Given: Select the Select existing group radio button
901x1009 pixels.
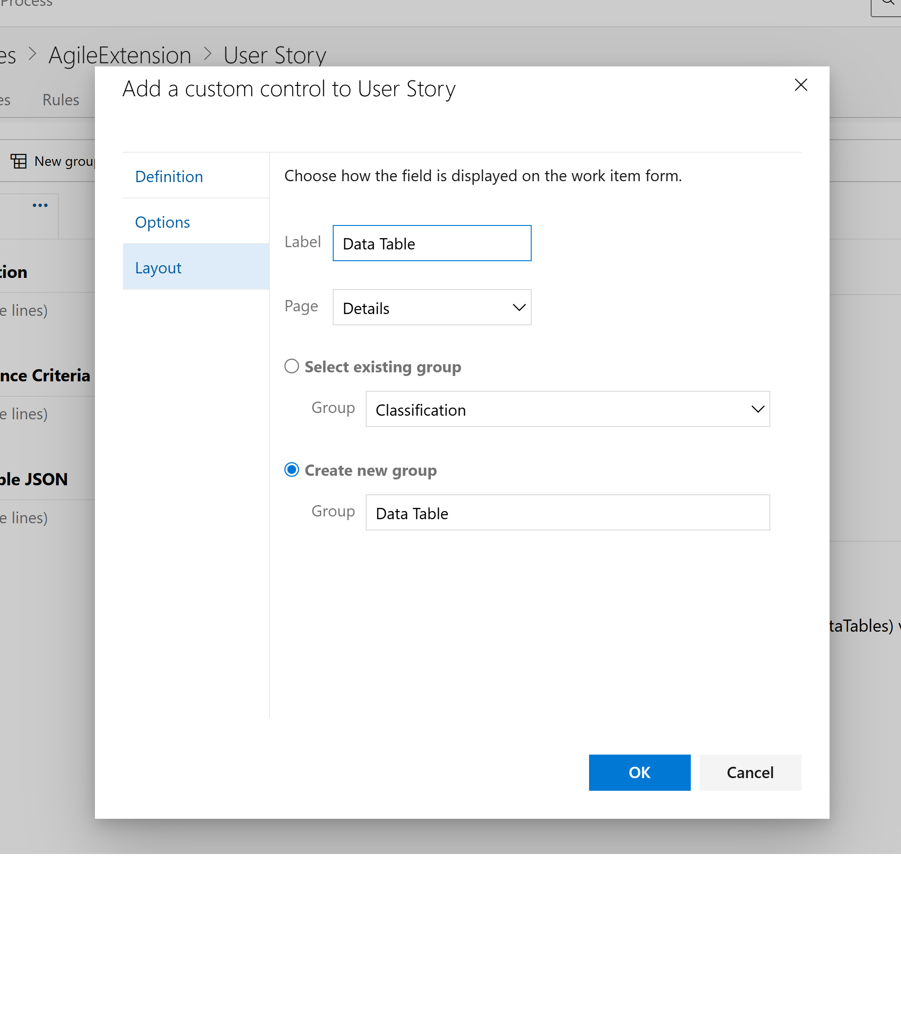Looking at the screenshot, I should tap(292, 366).
